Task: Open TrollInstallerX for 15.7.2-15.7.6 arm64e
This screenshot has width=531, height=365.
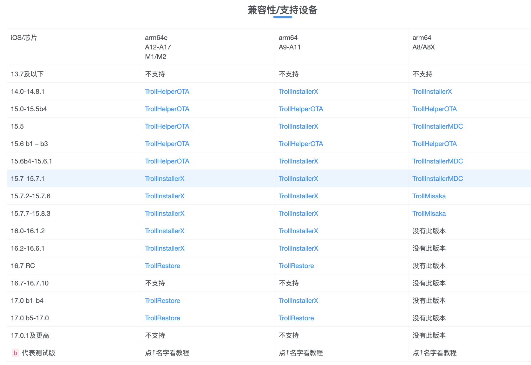Action: pyautogui.click(x=165, y=196)
